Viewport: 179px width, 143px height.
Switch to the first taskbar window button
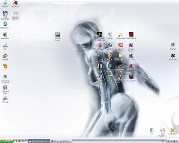[39, 141]
